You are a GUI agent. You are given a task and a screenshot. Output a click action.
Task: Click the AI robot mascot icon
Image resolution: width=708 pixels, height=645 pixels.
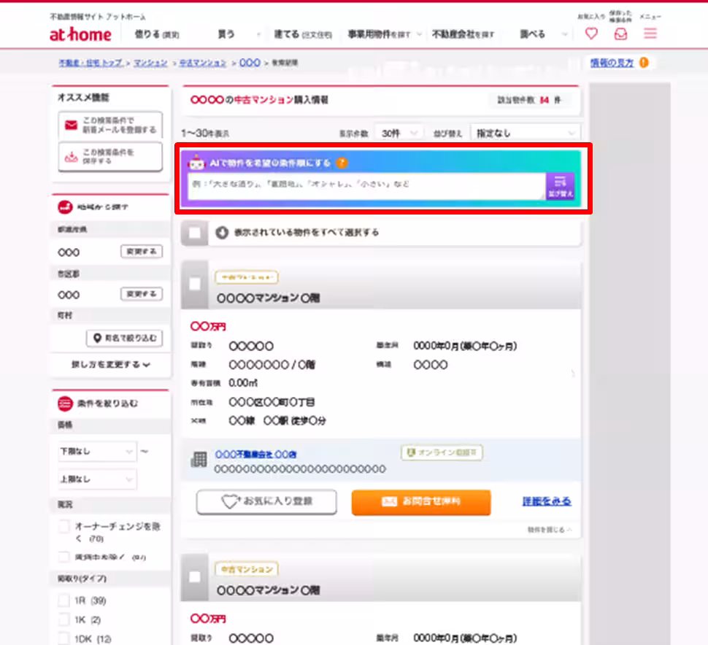197,163
